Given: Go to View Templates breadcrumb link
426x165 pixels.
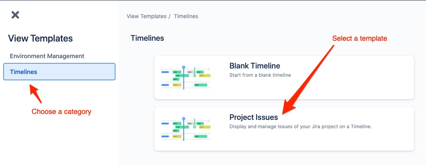Looking at the screenshot, I should coord(146,16).
